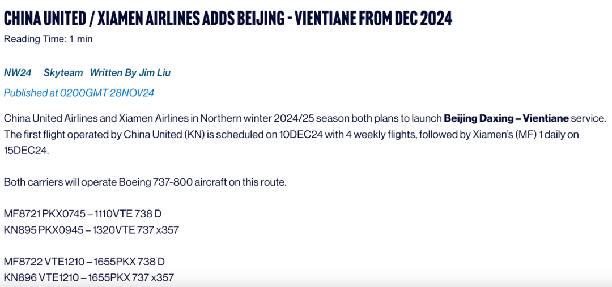
Task: Click the Boeing 737-800 aircraft sentence
Action: (x=145, y=182)
